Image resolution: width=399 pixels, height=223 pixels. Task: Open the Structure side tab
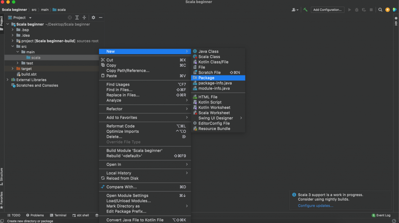coord(2,176)
